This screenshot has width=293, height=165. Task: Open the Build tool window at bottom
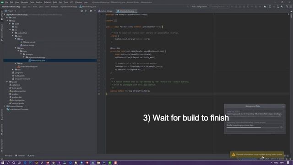pyautogui.click(x=31, y=156)
